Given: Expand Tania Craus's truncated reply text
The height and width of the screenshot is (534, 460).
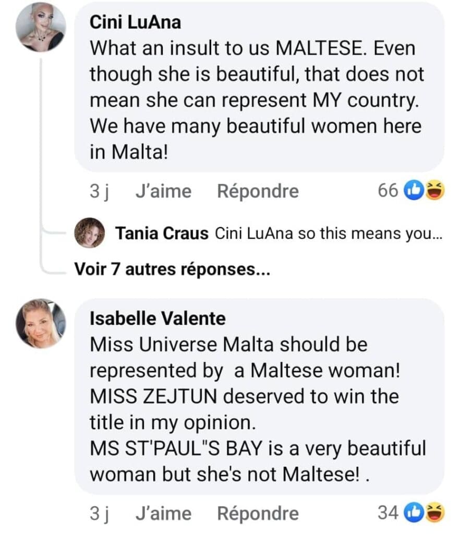Looking at the screenshot, I should [x=329, y=234].
